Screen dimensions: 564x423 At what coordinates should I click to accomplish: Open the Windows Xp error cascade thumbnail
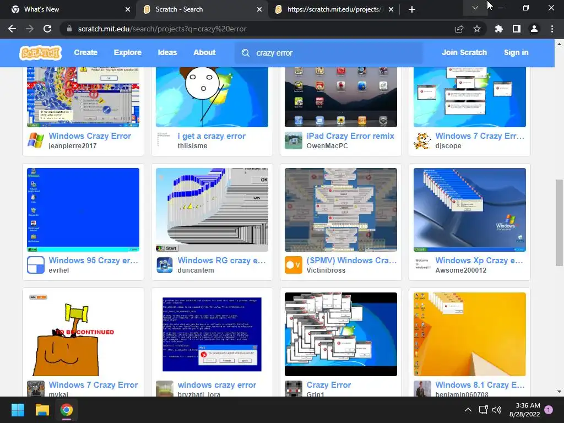pos(470,210)
